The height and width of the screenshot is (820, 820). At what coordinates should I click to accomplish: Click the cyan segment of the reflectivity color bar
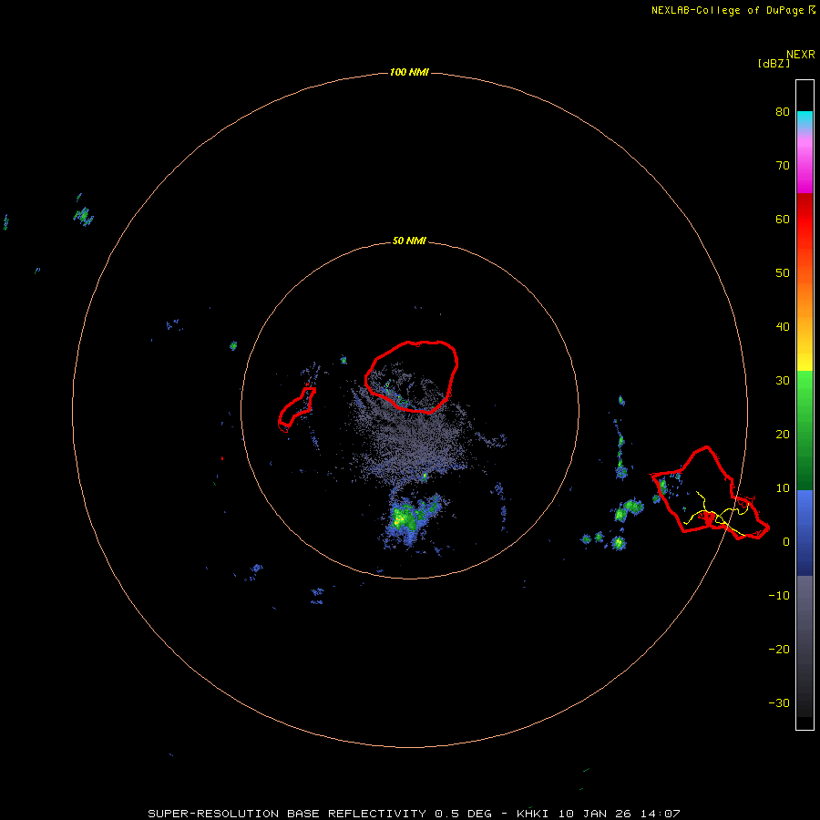tap(805, 119)
